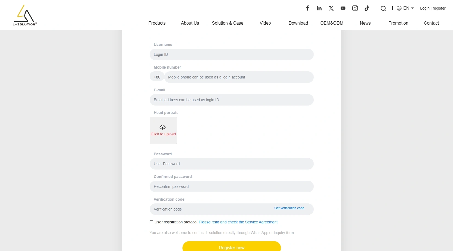The width and height of the screenshot is (453, 251).
Task: Open the LinkedIn social icon
Action: tap(319, 8)
